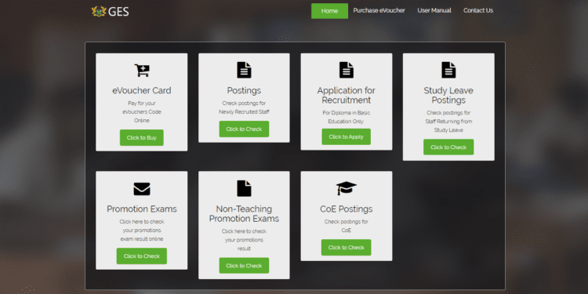Click the graduation cap icon above CoE Postings
The width and height of the screenshot is (588, 294).
point(347,188)
